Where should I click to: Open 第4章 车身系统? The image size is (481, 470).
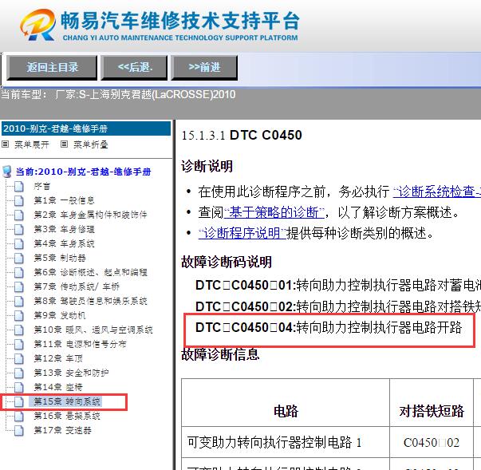coord(64,243)
